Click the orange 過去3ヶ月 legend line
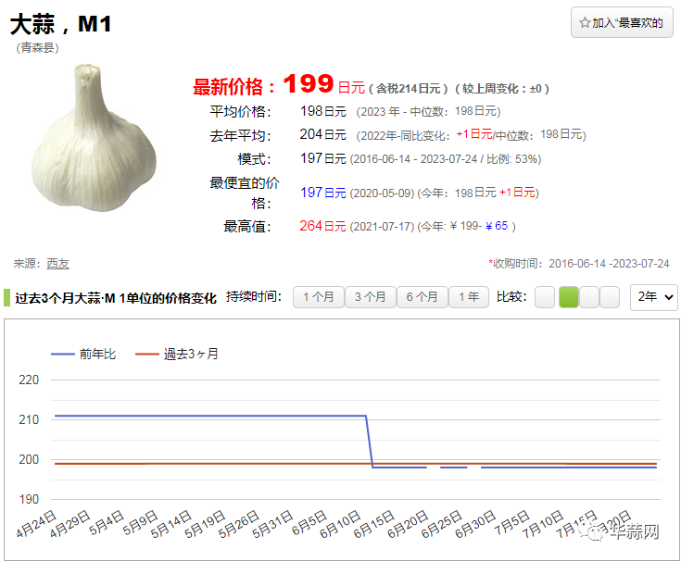 [146, 354]
